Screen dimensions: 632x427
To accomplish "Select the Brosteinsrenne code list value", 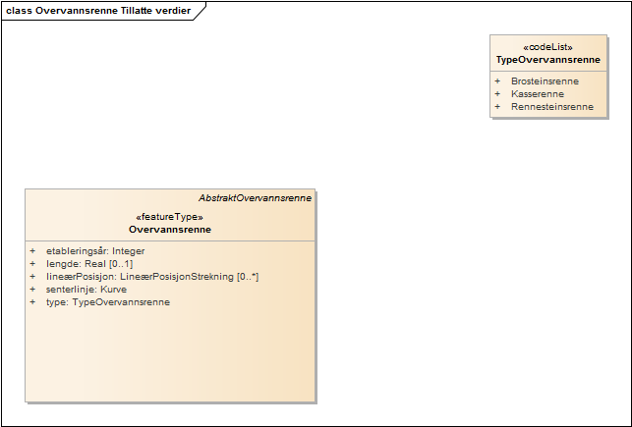I will click(x=545, y=80).
